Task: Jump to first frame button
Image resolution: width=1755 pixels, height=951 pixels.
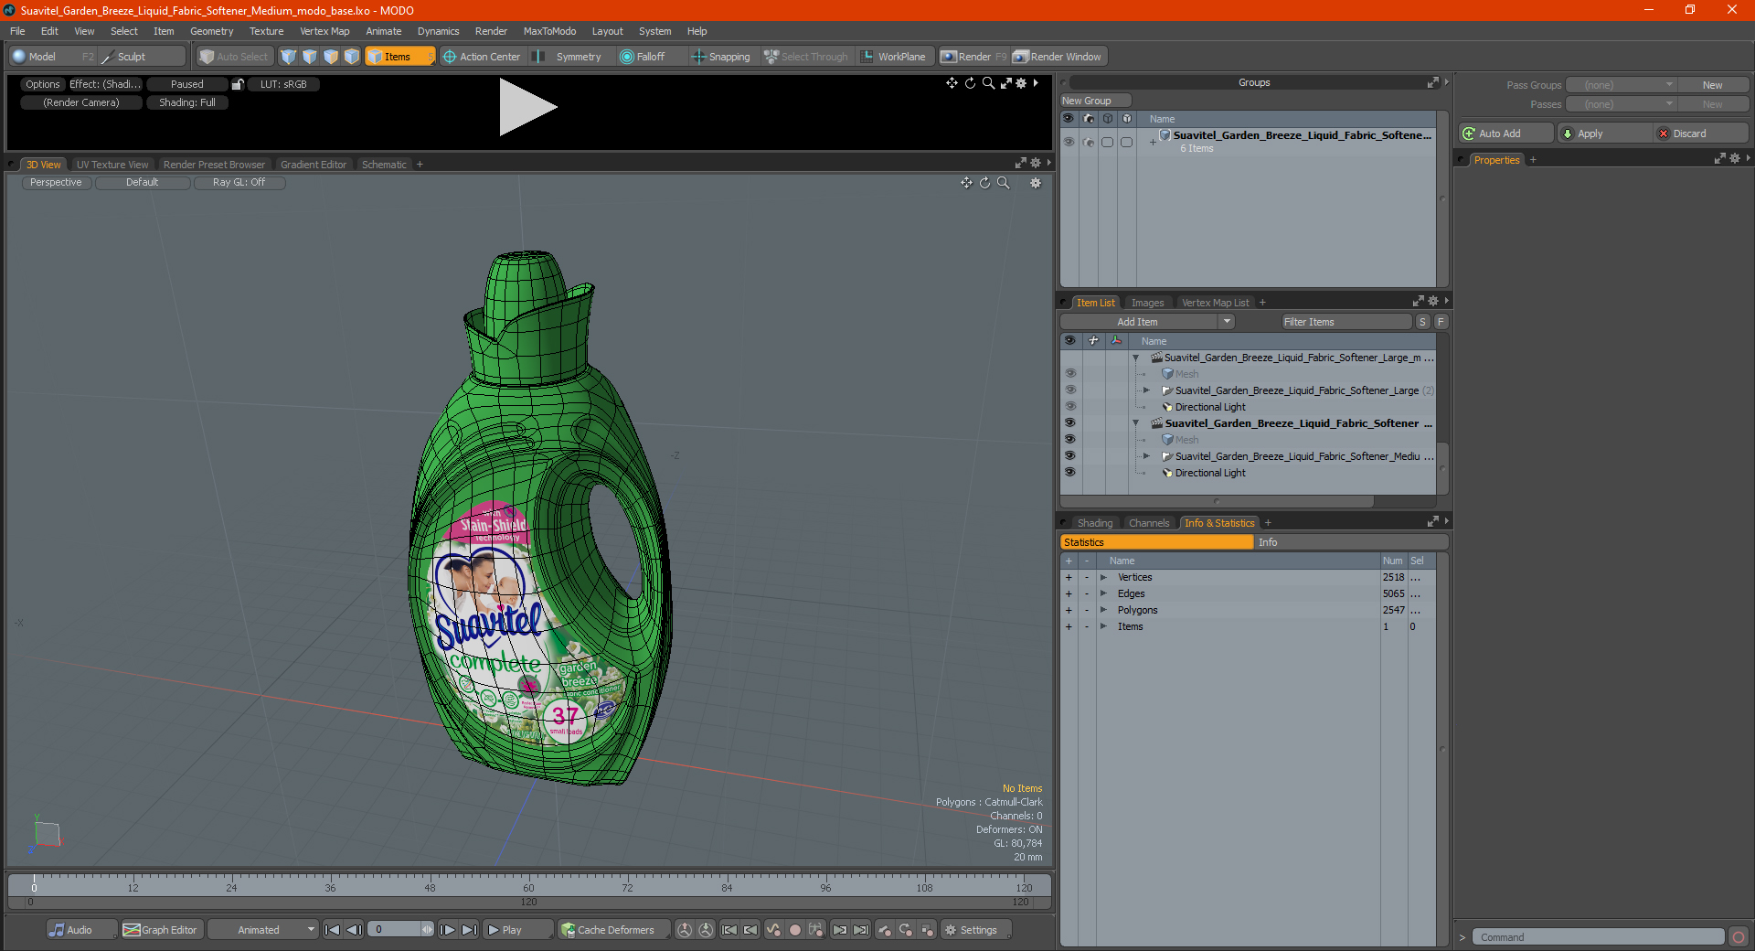Action: tap(333, 930)
